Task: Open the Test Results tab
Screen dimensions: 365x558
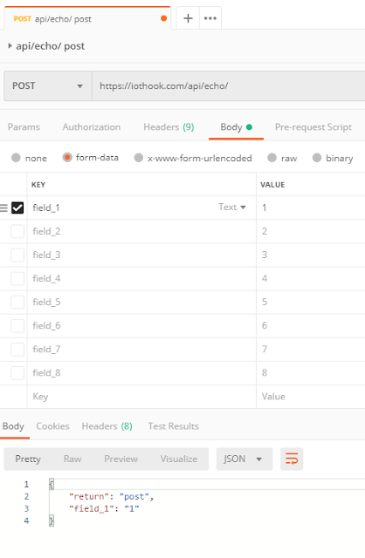Action: [173, 426]
